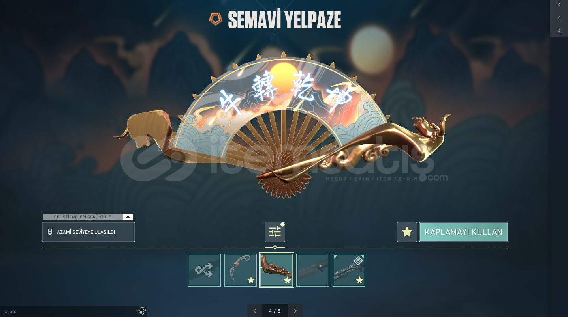
Task: Open the sliders variant settings icon
Action: coord(275,232)
